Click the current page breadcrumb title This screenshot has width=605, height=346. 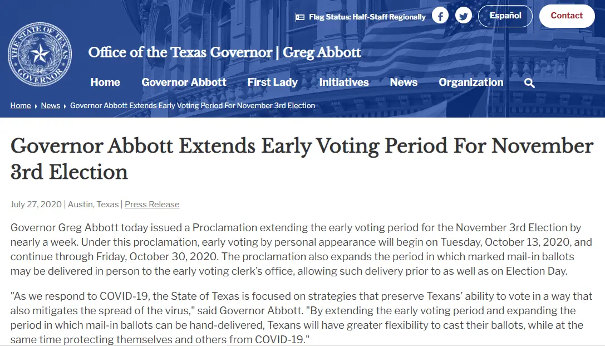tap(193, 105)
